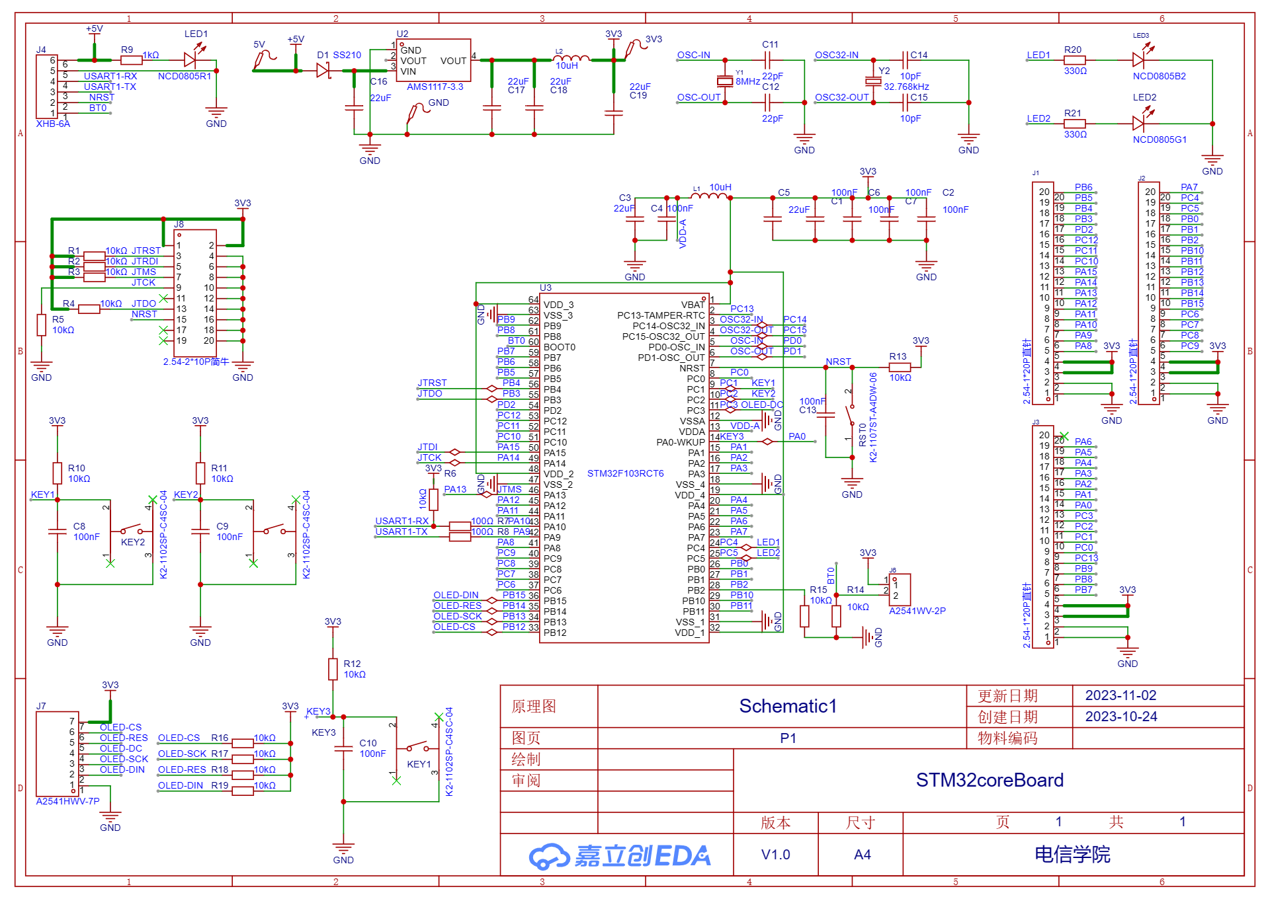Select the R9 1kΩ resistor symbol
1270x899 pixels.
(131, 59)
